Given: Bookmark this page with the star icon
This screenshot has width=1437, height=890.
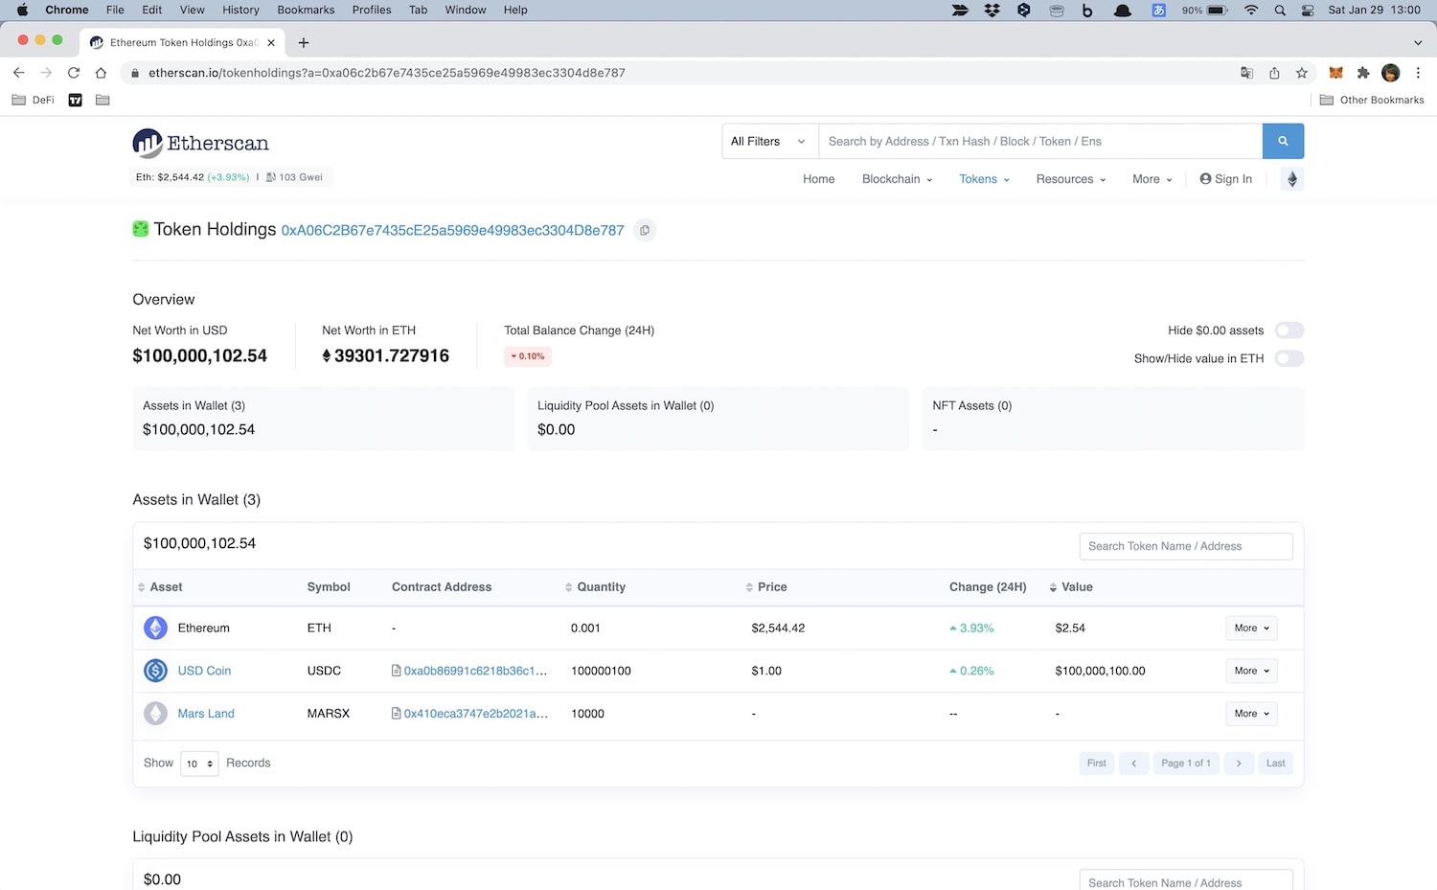Looking at the screenshot, I should [x=1301, y=73].
